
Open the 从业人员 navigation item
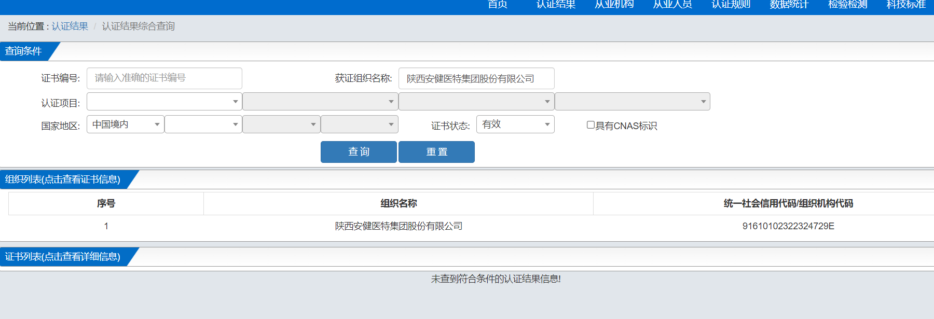point(672,5)
